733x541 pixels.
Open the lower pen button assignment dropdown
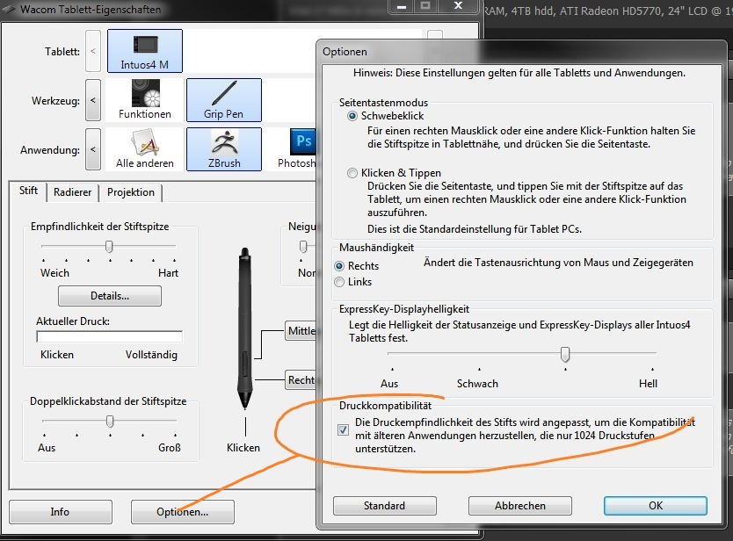pos(302,379)
